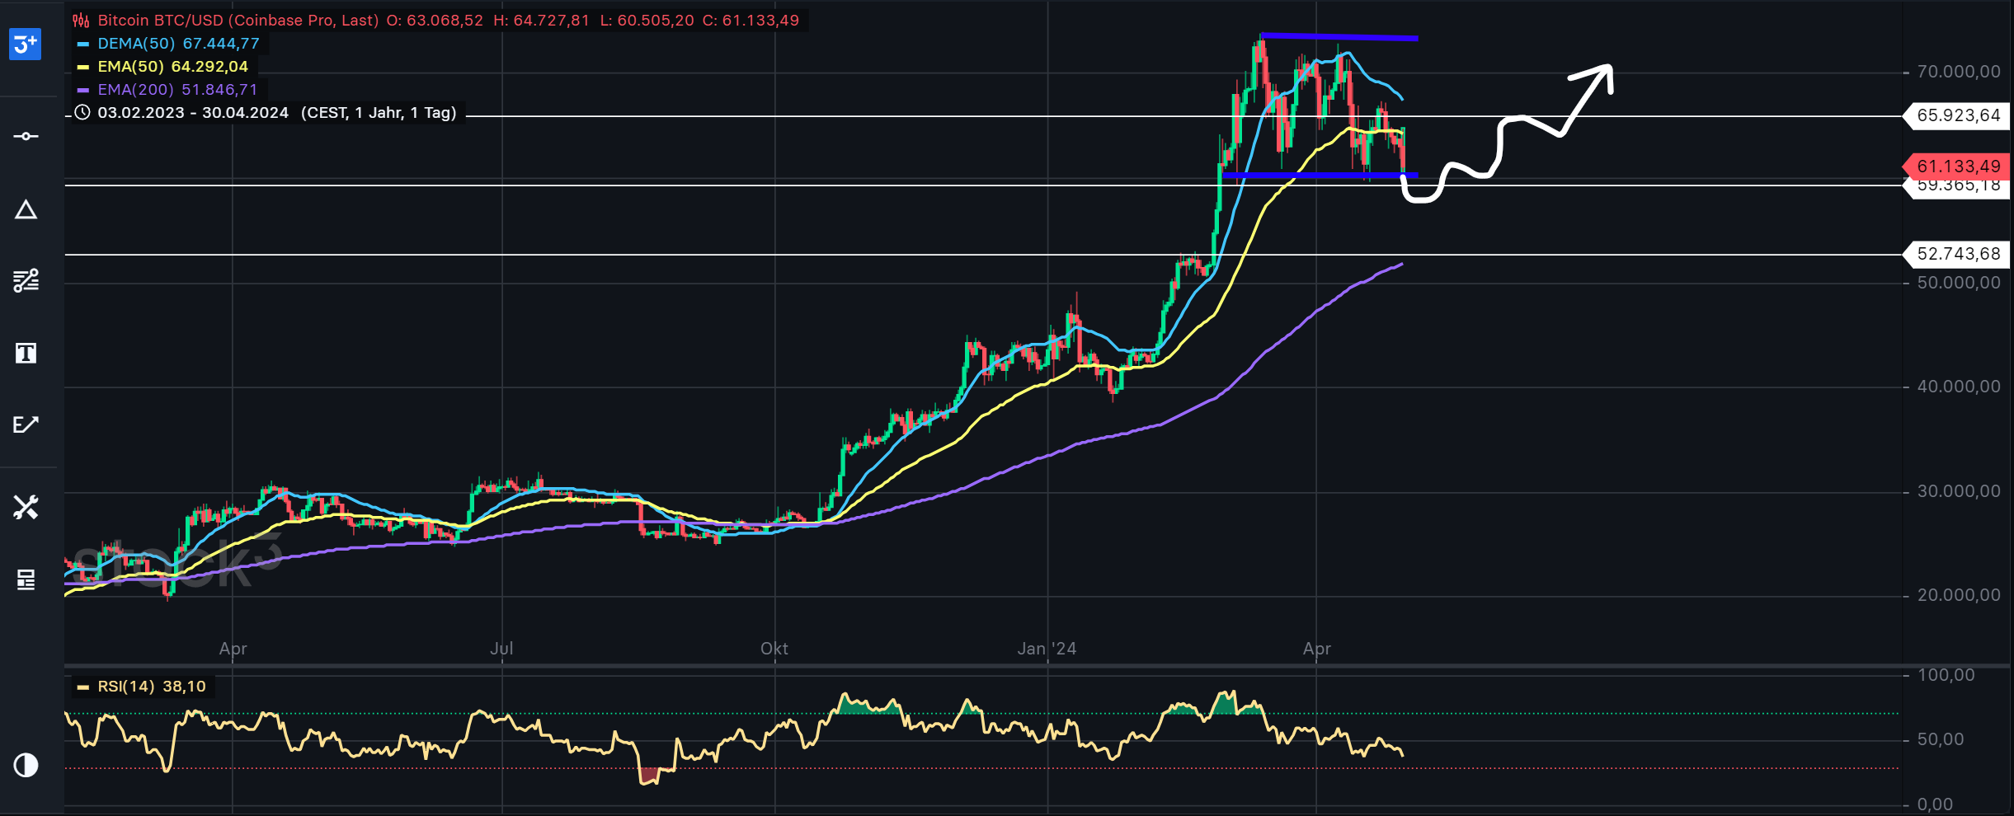This screenshot has width=2014, height=816.
Task: Click the RSI(14) indicator label
Action: (151, 687)
